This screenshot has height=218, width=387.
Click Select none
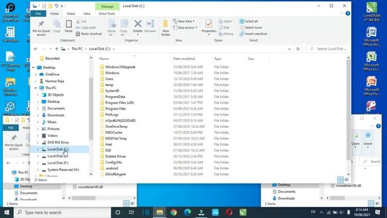click(x=251, y=27)
